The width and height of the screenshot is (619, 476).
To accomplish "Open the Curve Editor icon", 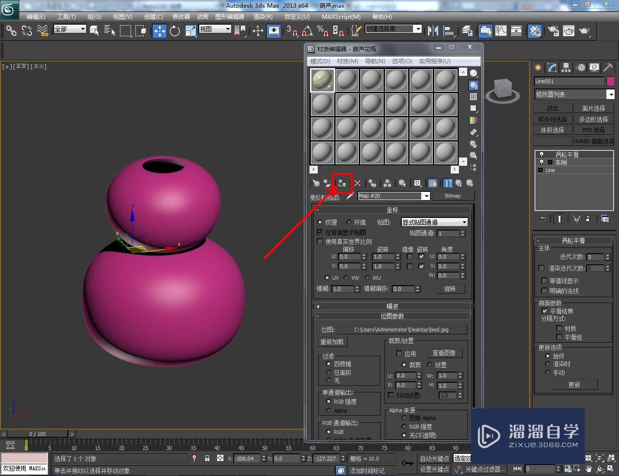I will pos(501,31).
